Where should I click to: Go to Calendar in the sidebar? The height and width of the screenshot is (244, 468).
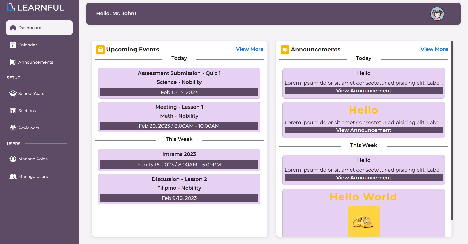pyautogui.click(x=39, y=45)
